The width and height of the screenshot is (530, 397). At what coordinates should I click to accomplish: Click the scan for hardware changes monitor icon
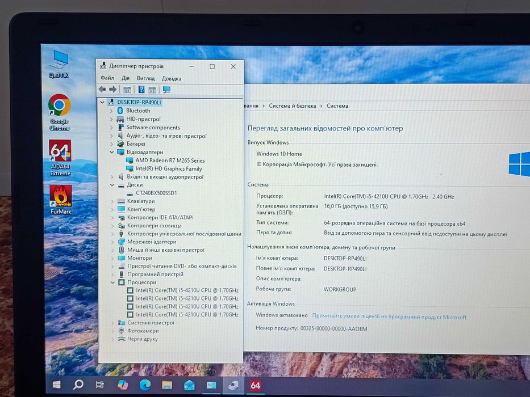click(166, 90)
